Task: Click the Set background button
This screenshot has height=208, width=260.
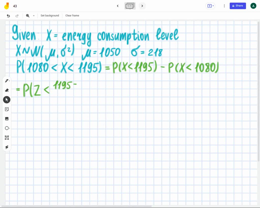Action: coord(50,15)
